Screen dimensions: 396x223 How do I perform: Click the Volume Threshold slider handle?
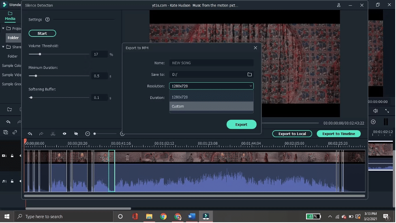tap(40, 54)
